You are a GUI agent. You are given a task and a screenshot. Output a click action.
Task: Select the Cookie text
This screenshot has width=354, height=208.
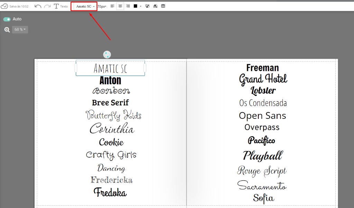click(111, 142)
